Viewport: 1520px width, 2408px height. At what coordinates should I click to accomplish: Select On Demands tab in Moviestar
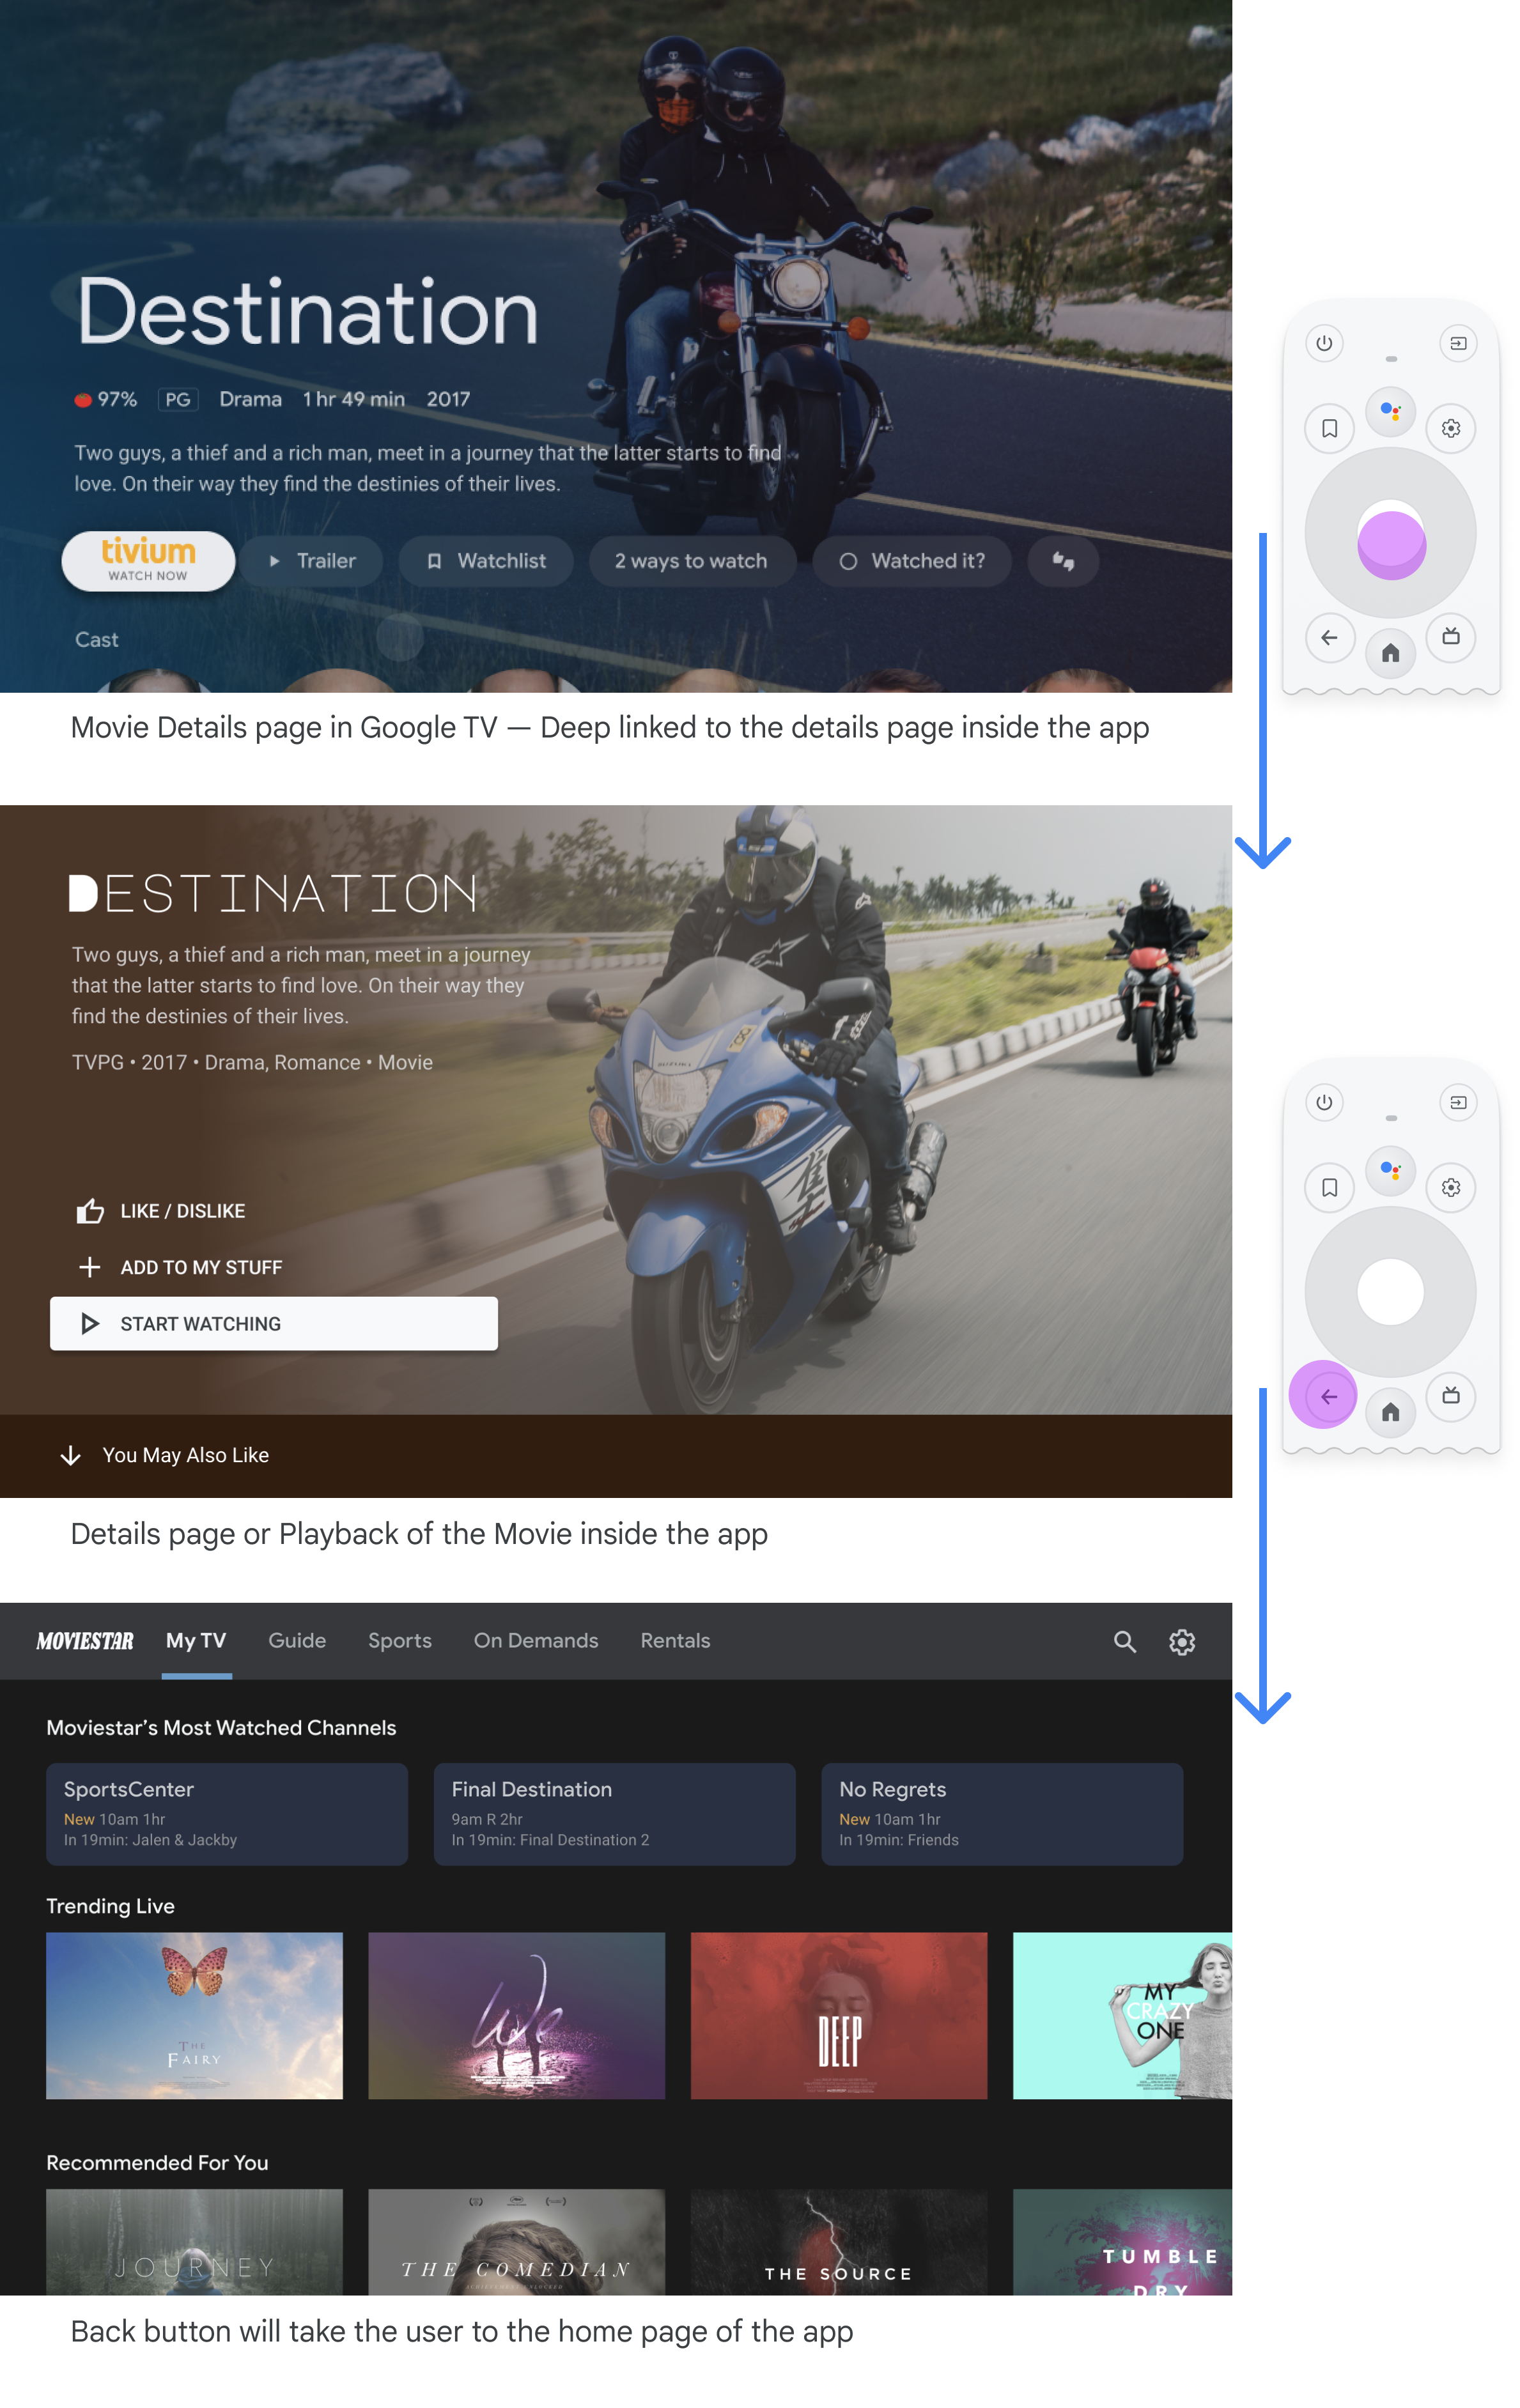click(534, 1640)
